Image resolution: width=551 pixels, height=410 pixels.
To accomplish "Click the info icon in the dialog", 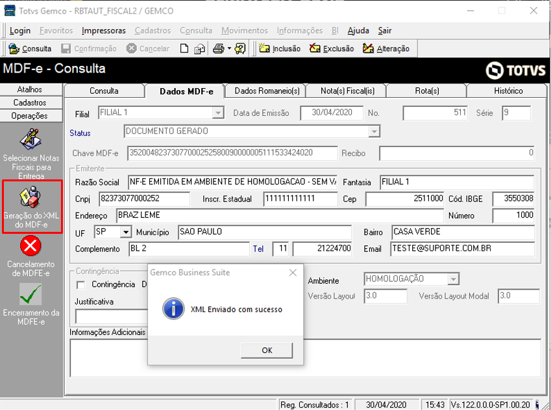I will [173, 309].
